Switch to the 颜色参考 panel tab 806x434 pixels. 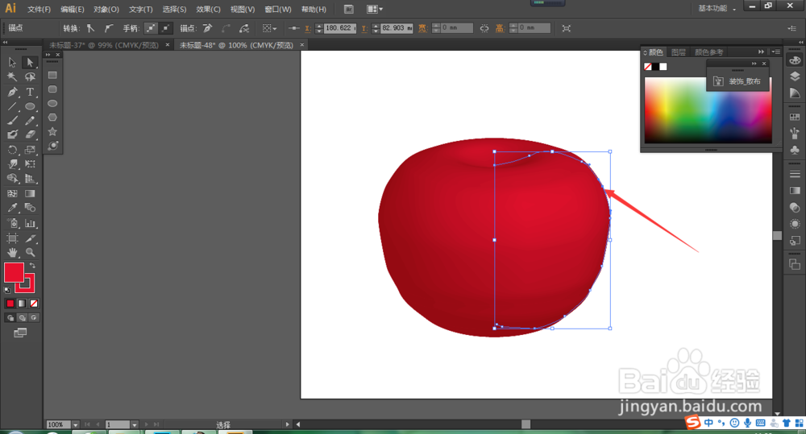[x=708, y=52]
